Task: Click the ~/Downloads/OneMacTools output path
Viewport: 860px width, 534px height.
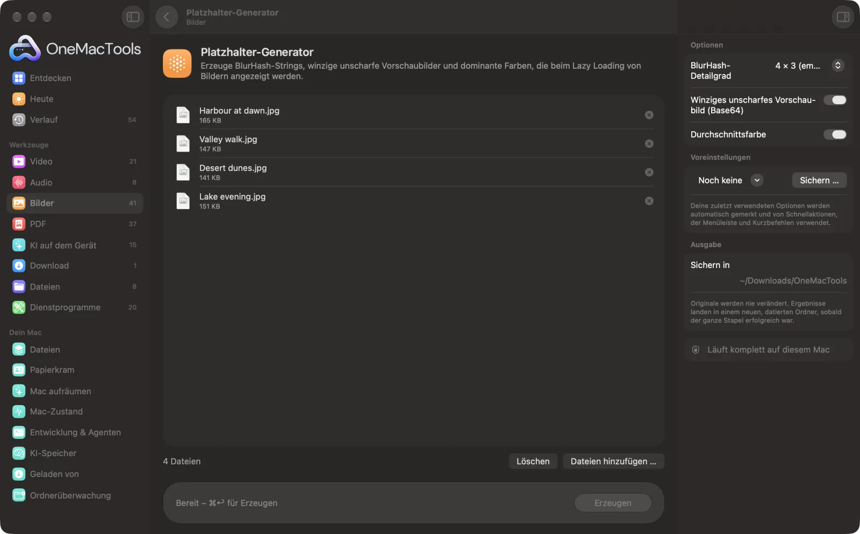Action: point(793,280)
